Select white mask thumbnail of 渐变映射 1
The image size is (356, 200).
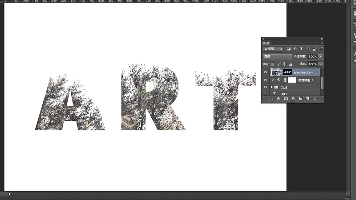point(292,80)
